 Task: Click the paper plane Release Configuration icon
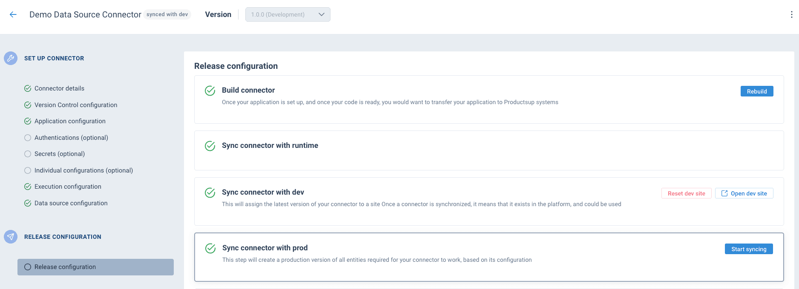tap(11, 237)
